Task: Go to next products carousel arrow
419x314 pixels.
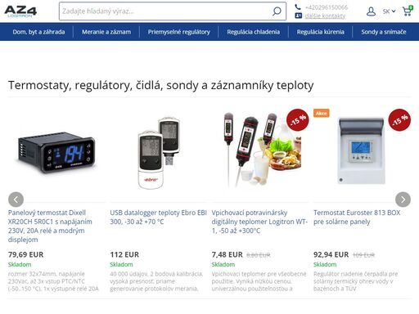Action: click(403, 200)
